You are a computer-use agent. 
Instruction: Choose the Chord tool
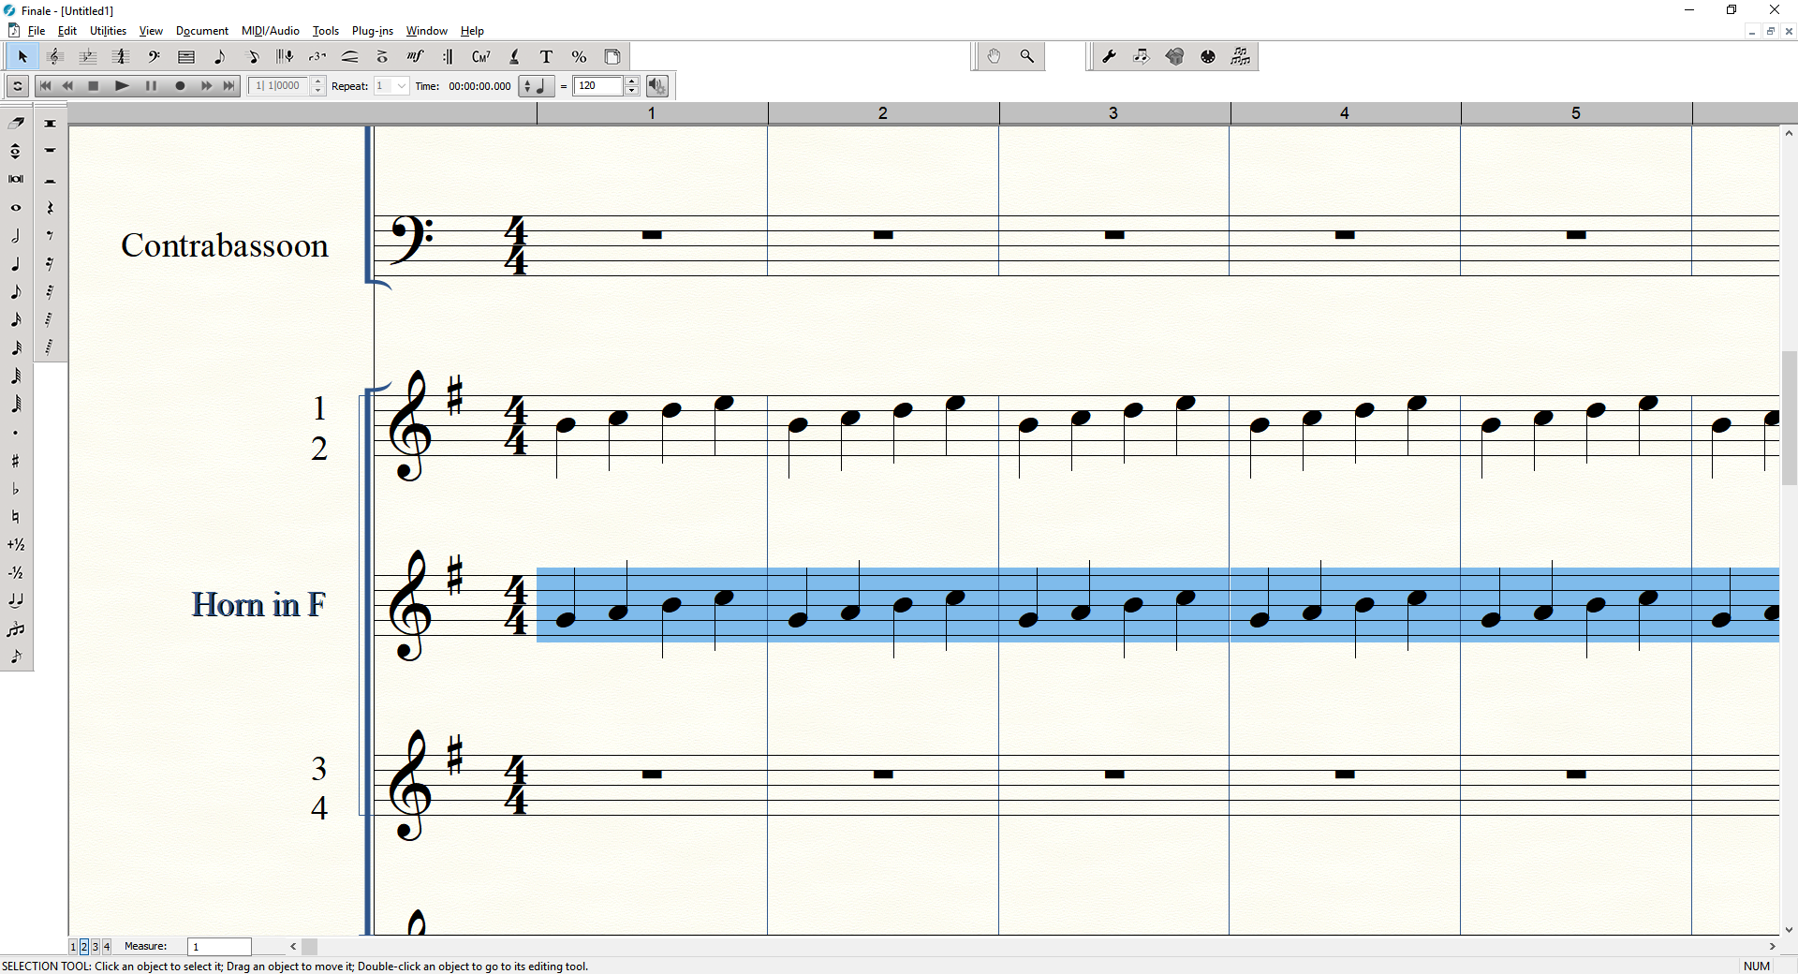coord(481,57)
